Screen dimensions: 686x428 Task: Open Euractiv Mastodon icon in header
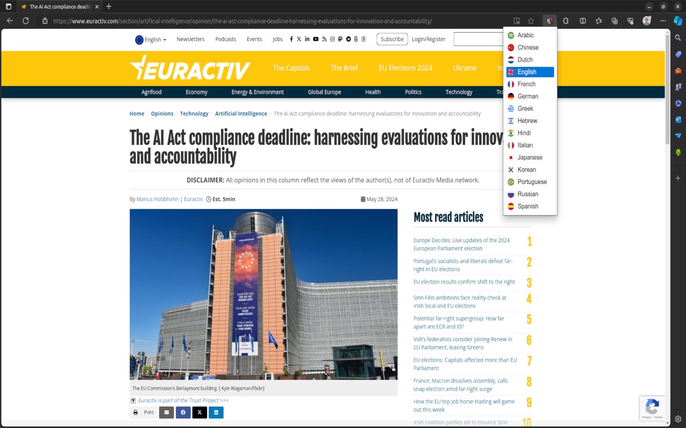(340, 39)
